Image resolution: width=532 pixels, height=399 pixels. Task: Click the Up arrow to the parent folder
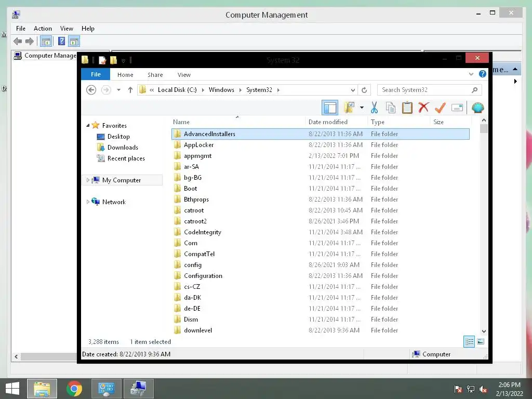(130, 90)
